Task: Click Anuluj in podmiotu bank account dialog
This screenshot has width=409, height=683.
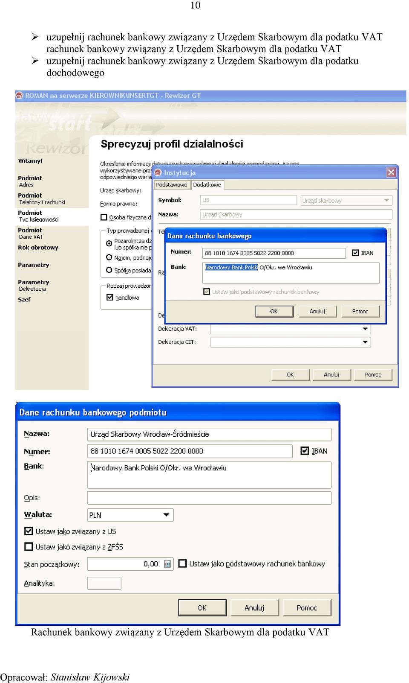Action: (x=255, y=608)
